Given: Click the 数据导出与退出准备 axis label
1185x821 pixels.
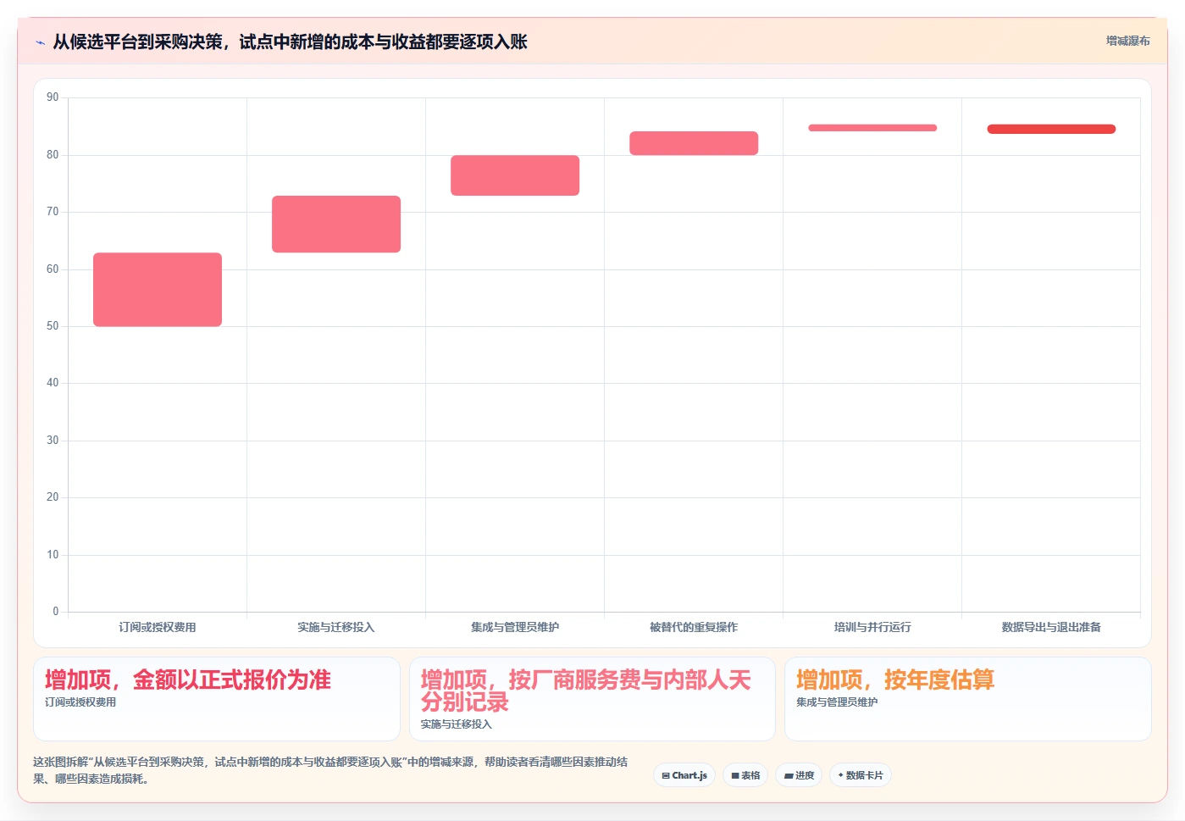Looking at the screenshot, I should click(1051, 627).
